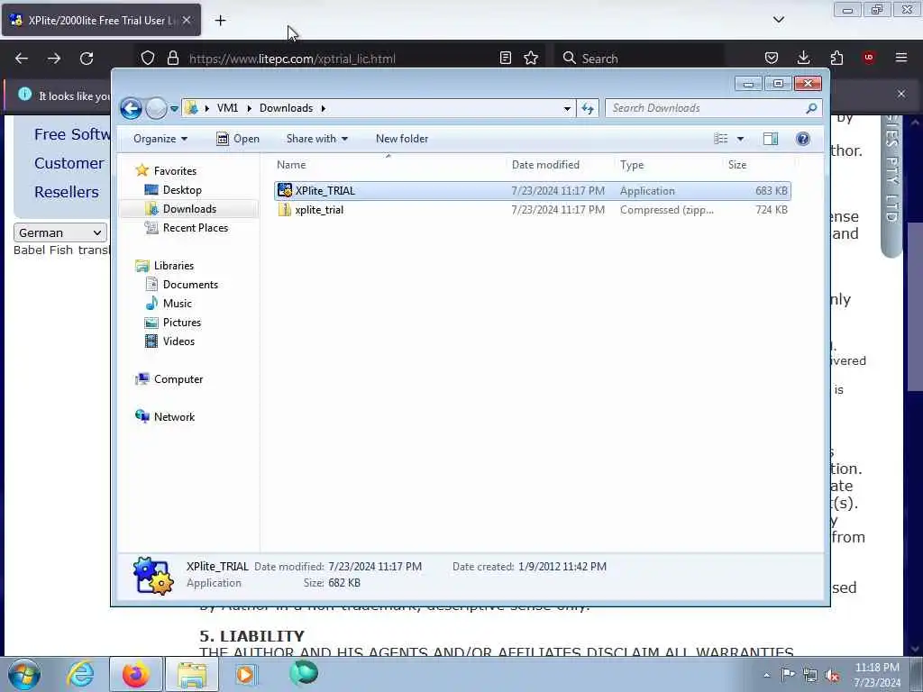The height and width of the screenshot is (692, 923).
Task: Open the German language dropdown
Action: coord(60,232)
